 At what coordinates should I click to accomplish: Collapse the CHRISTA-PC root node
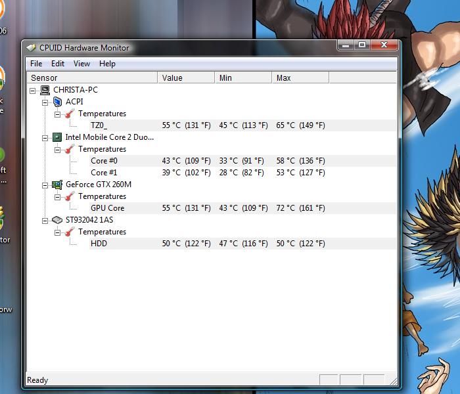pos(33,91)
